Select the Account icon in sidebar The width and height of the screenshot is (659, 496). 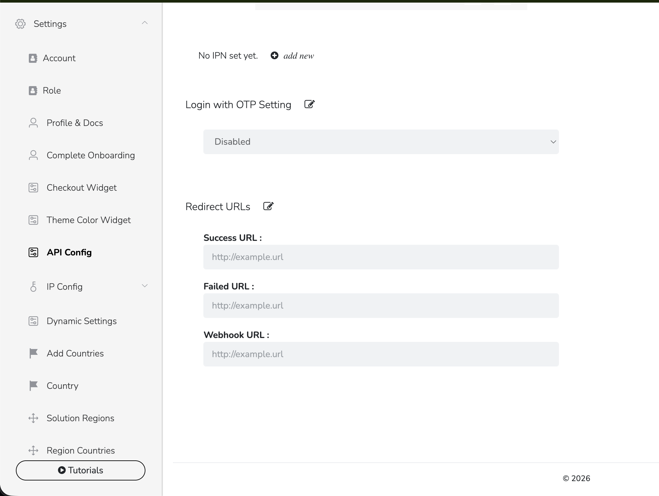[33, 58]
